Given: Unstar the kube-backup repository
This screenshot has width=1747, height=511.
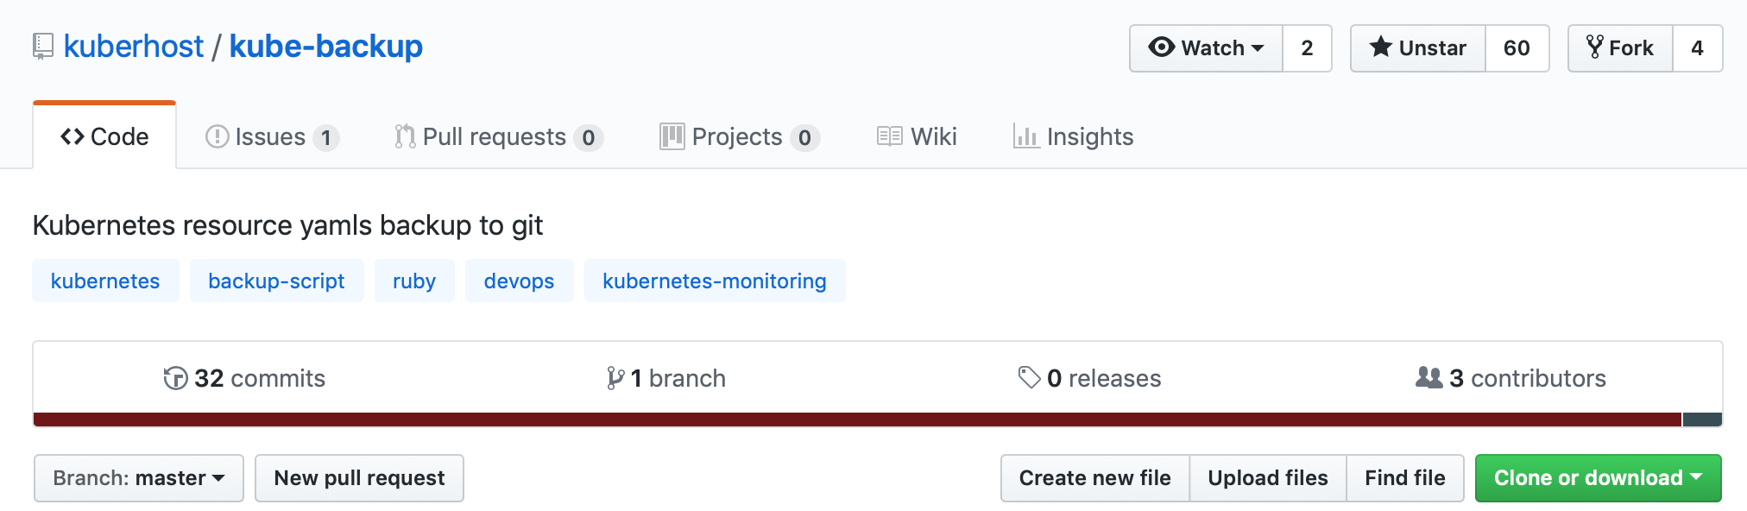Looking at the screenshot, I should pos(1418,48).
